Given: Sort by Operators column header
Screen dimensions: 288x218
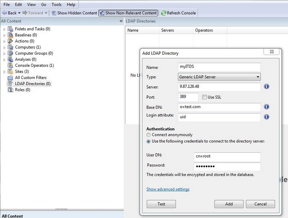Looking at the screenshot, I should (x=210, y=30).
